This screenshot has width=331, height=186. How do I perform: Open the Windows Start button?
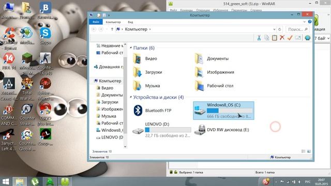[6, 181]
